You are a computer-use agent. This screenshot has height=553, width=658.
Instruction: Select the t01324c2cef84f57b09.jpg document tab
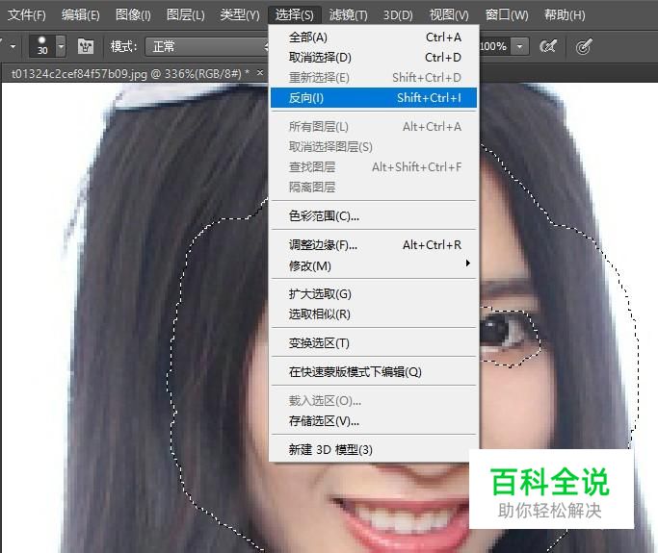pos(130,74)
